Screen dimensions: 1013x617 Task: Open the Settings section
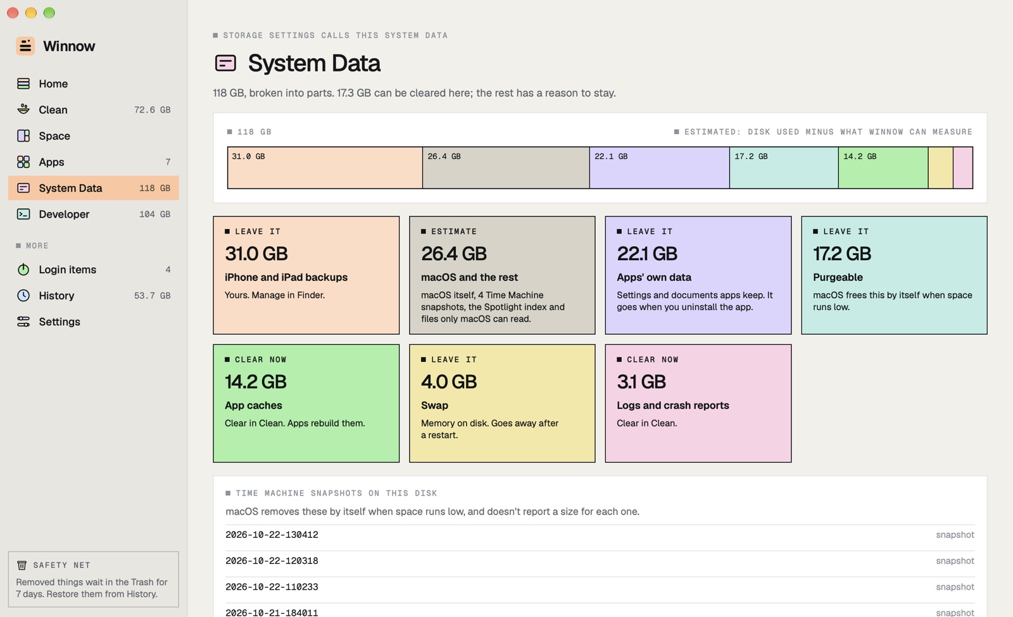[x=94, y=321]
